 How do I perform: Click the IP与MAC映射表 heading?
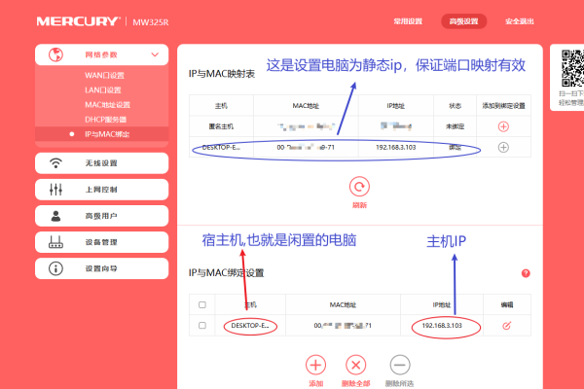pos(222,74)
